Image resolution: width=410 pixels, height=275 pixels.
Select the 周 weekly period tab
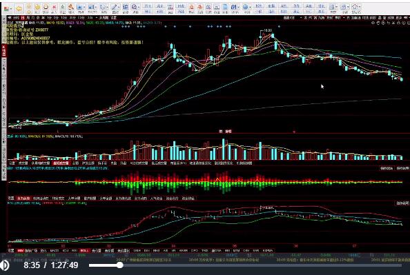(x=28, y=18)
